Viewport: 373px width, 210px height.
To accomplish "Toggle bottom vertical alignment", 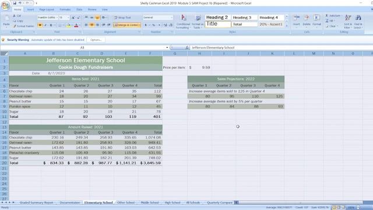I will 97,17.
